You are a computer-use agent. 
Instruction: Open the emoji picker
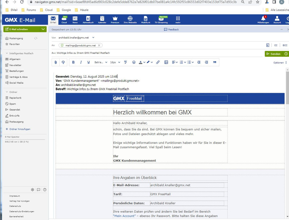point(134,62)
